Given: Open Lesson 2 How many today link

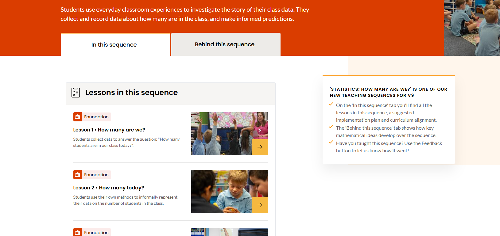Looking at the screenshot, I should click(x=108, y=188).
